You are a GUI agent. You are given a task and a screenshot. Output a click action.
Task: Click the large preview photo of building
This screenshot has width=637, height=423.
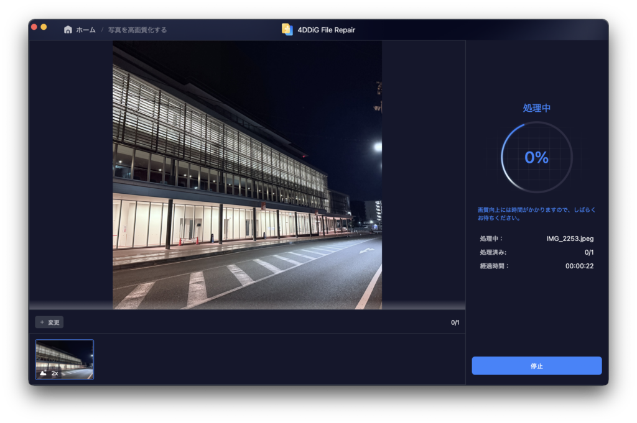[247, 175]
